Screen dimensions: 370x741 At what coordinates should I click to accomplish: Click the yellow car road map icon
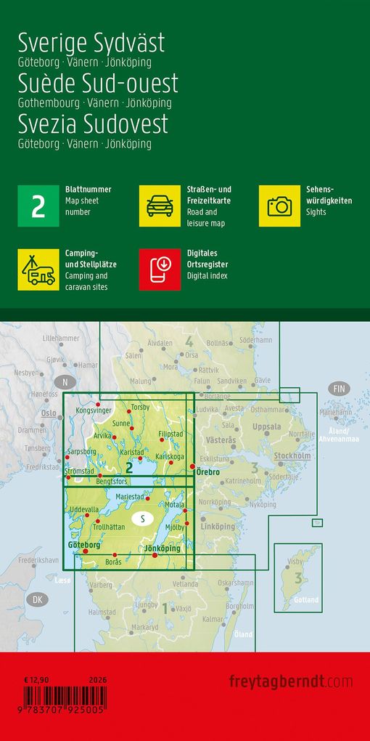point(160,206)
